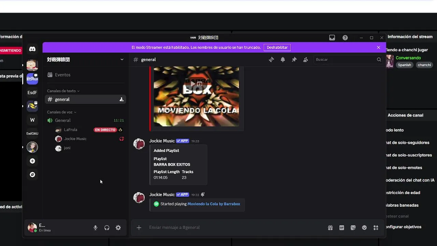The image size is (437, 246).
Task: Open the sticker picker
Action: [x=353, y=228]
